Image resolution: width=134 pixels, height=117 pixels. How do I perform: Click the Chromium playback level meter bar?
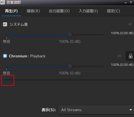[x=68, y=80]
